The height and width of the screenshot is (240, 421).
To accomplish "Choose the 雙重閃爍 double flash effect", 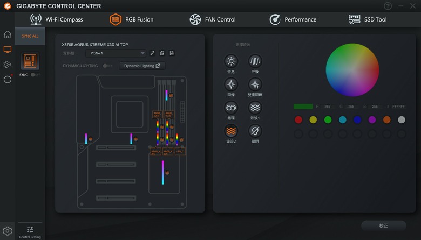I will pyautogui.click(x=255, y=84).
